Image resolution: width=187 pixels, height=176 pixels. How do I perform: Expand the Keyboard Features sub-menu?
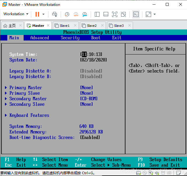pyautogui.click(x=27, y=115)
